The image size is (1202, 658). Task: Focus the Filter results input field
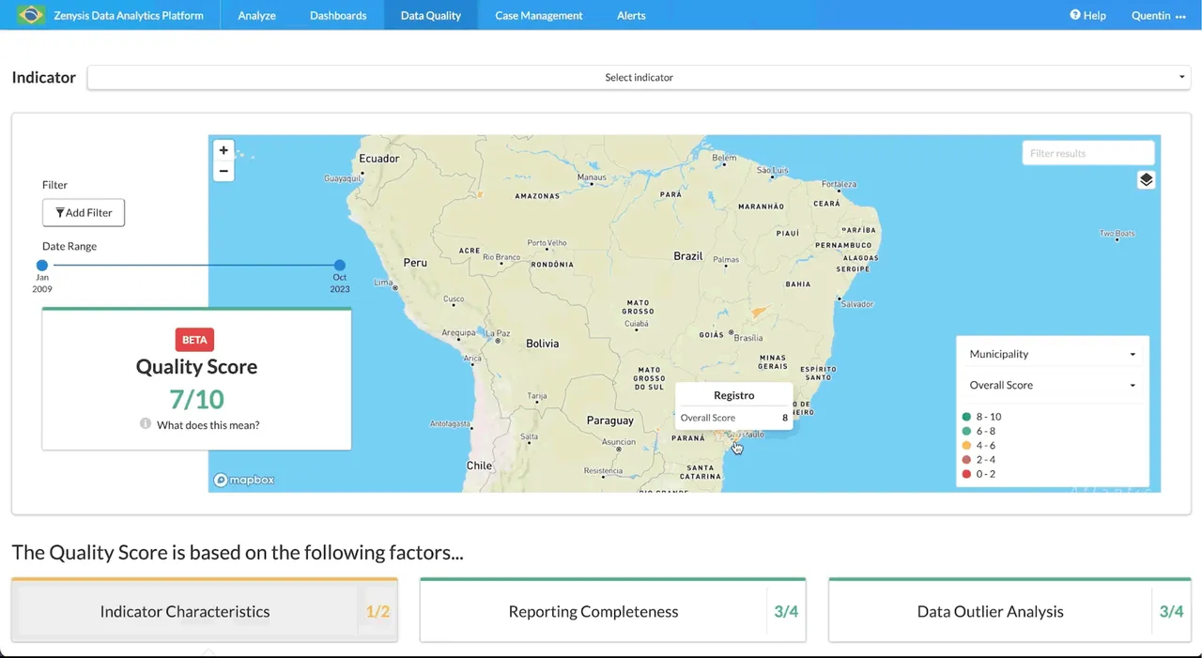tap(1087, 153)
